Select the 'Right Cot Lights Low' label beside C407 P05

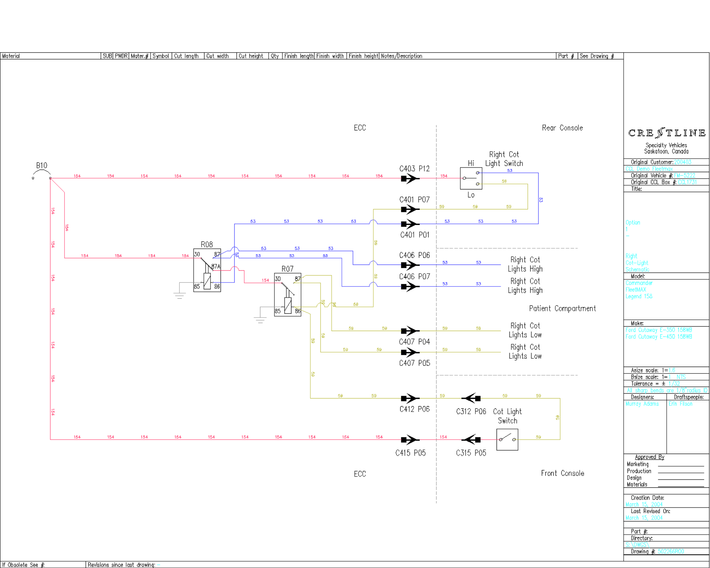(x=525, y=352)
